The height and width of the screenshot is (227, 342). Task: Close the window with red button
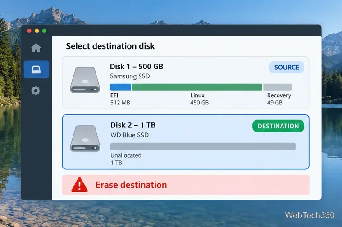coord(29,31)
